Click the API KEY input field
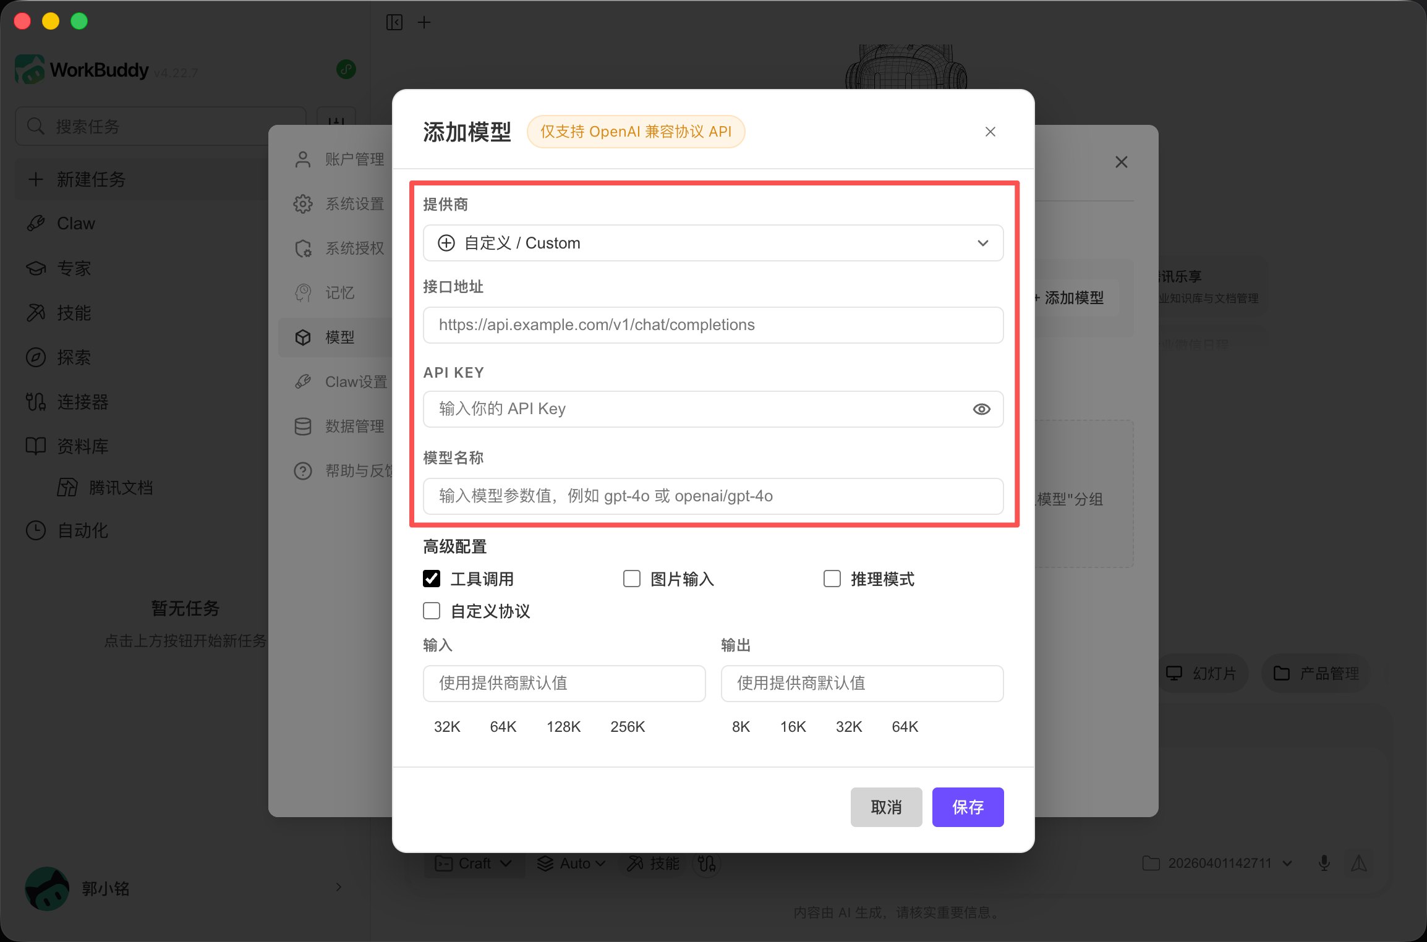This screenshot has height=942, width=1427. coord(713,409)
